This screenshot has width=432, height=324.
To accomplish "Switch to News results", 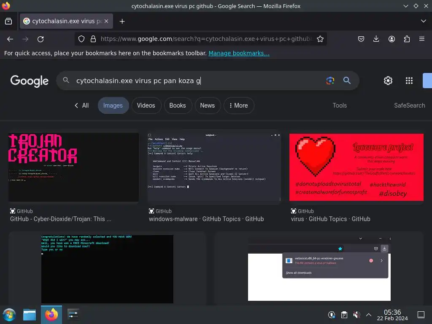I will pos(208,105).
